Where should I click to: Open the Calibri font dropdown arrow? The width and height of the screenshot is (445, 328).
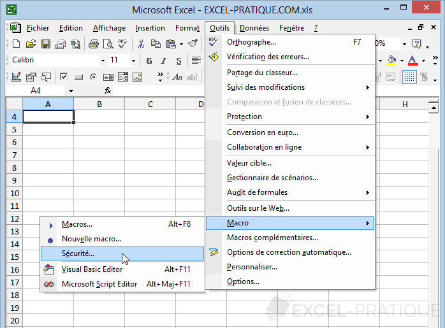click(103, 61)
